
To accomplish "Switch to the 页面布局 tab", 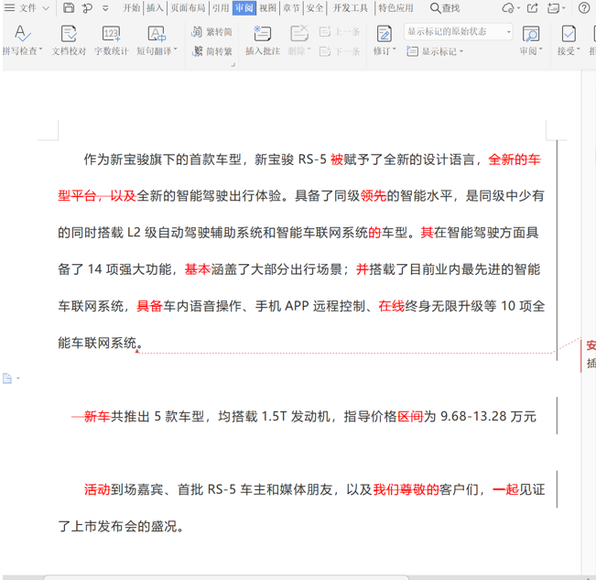I will click(x=188, y=8).
